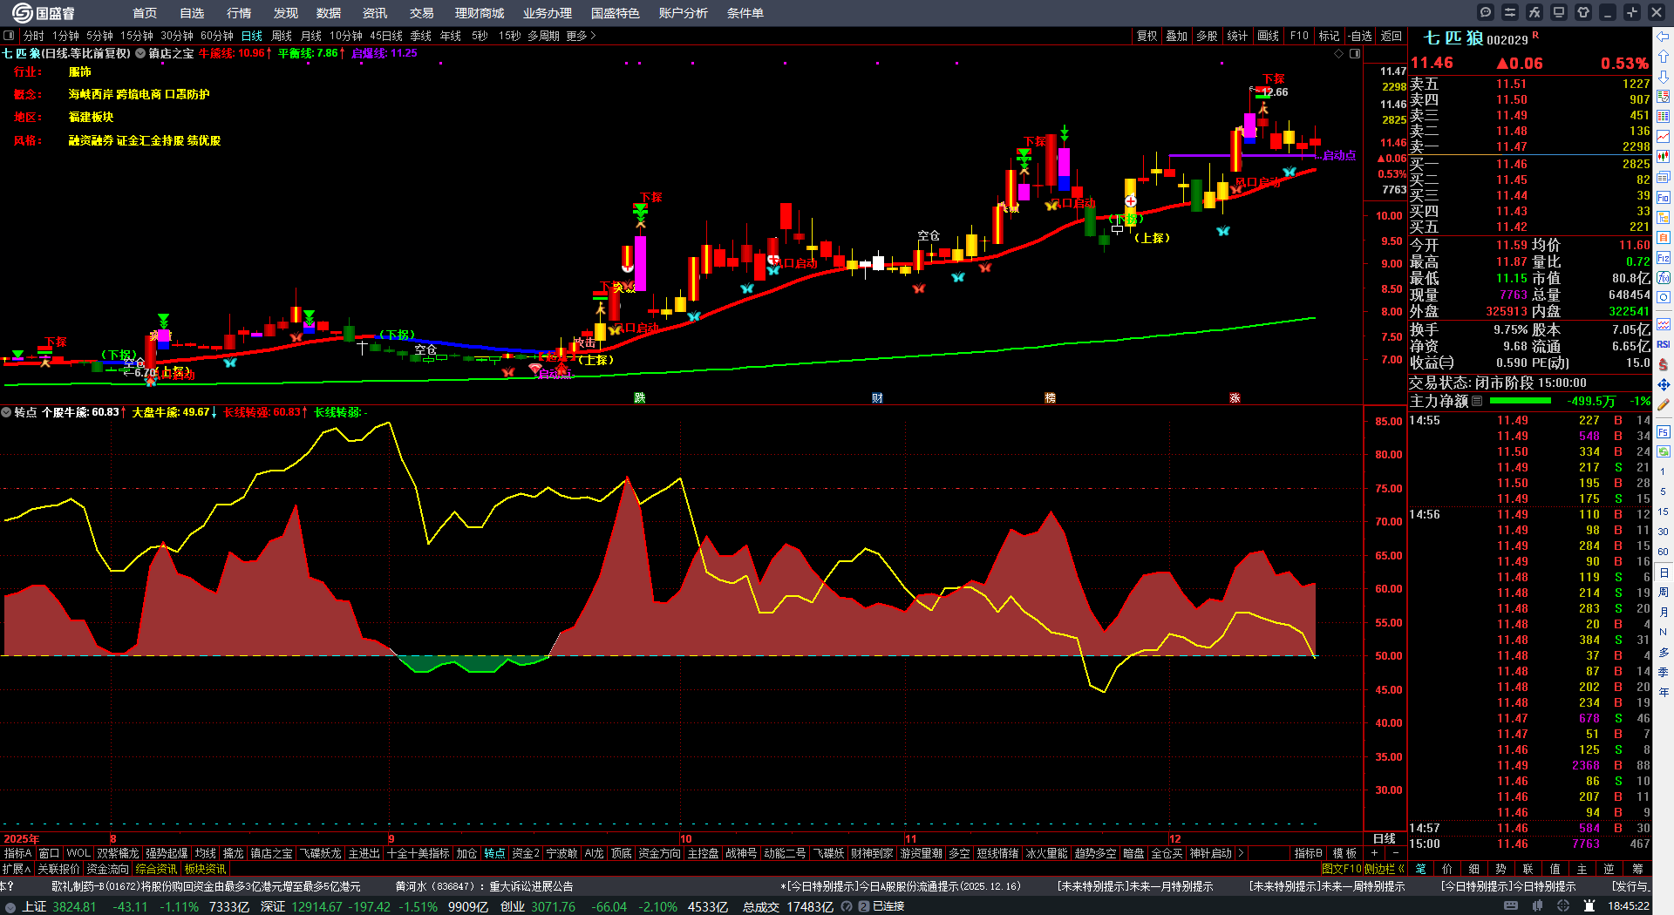Click the line trend chart icon in sidebar

click(1664, 137)
